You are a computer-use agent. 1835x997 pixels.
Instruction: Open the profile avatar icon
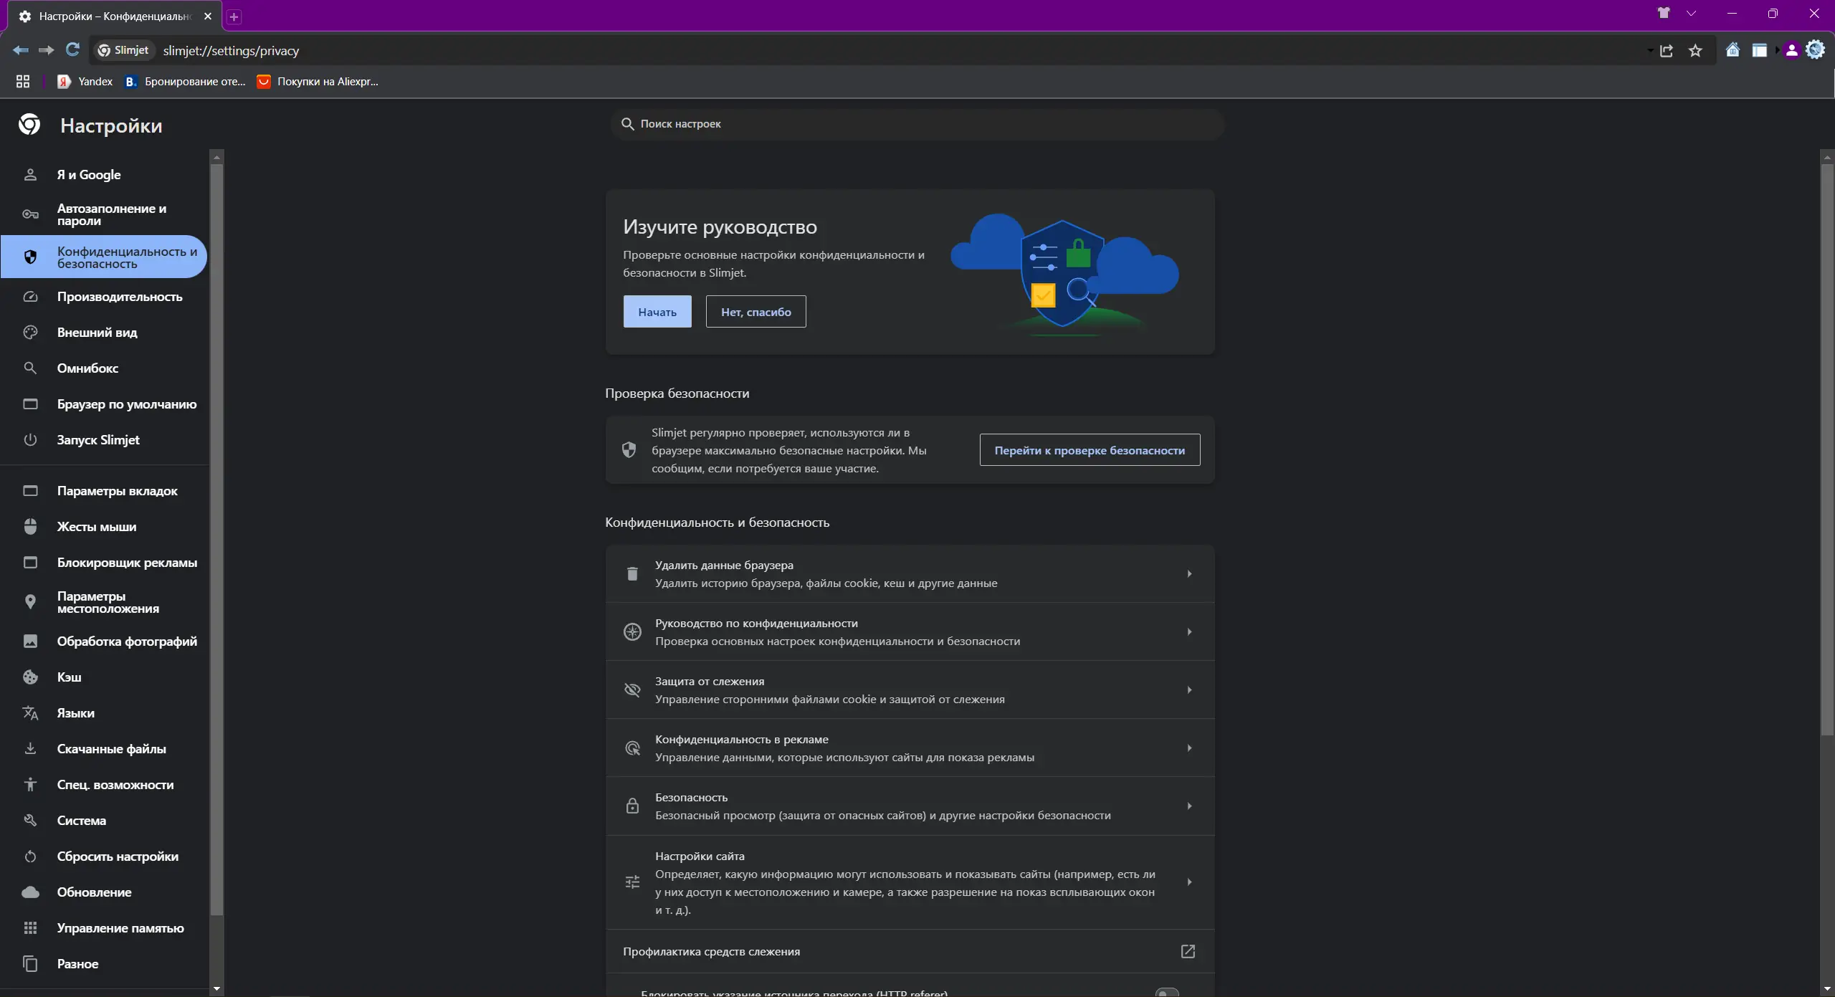click(1791, 50)
